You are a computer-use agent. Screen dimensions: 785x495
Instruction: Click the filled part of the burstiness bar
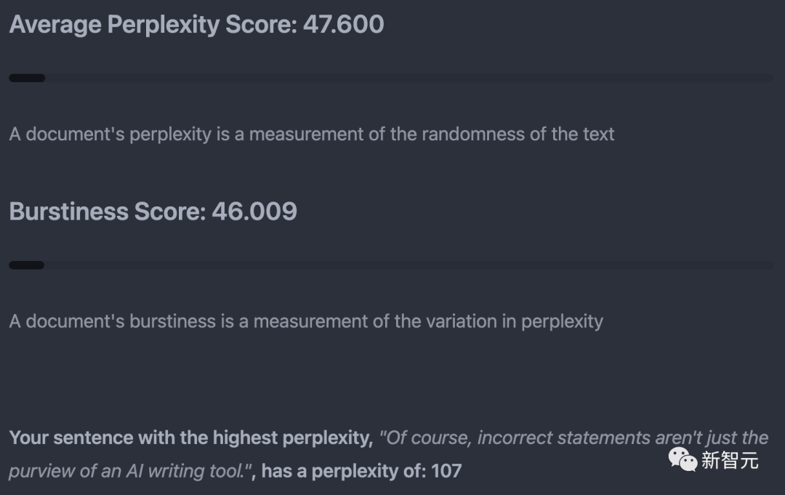(x=27, y=265)
